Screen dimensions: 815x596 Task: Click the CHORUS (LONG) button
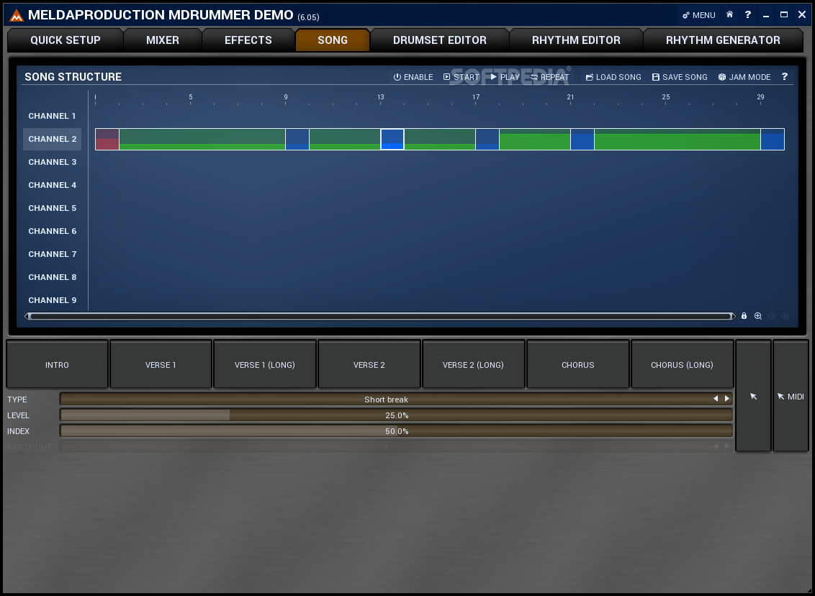click(x=682, y=365)
